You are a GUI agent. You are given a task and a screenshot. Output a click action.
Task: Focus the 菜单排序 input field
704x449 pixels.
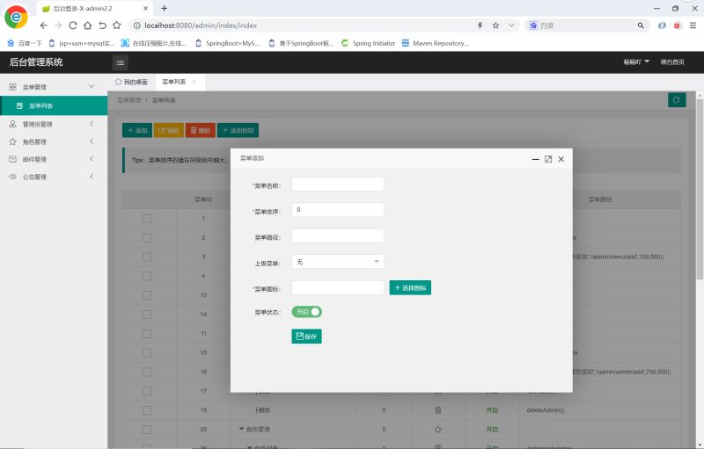(x=338, y=210)
